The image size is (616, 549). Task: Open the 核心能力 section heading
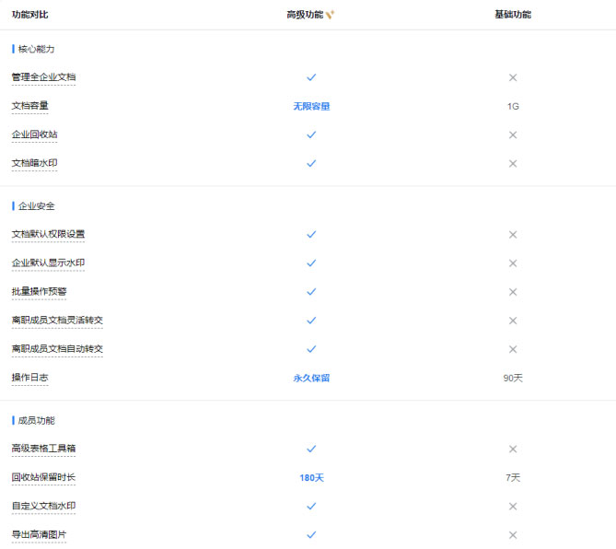coord(37,49)
